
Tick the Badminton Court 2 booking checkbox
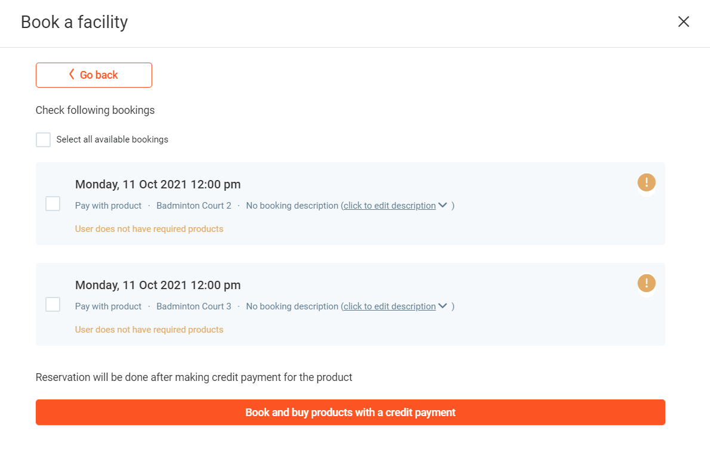[53, 204]
